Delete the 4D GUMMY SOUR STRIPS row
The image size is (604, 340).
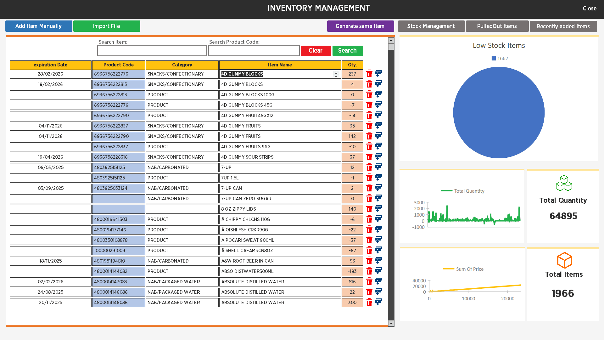(x=369, y=157)
